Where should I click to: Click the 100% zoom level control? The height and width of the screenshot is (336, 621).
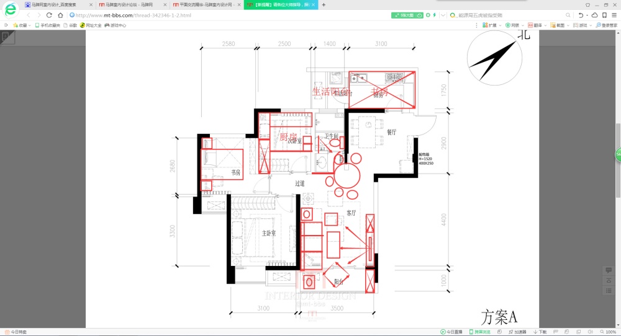(609, 332)
